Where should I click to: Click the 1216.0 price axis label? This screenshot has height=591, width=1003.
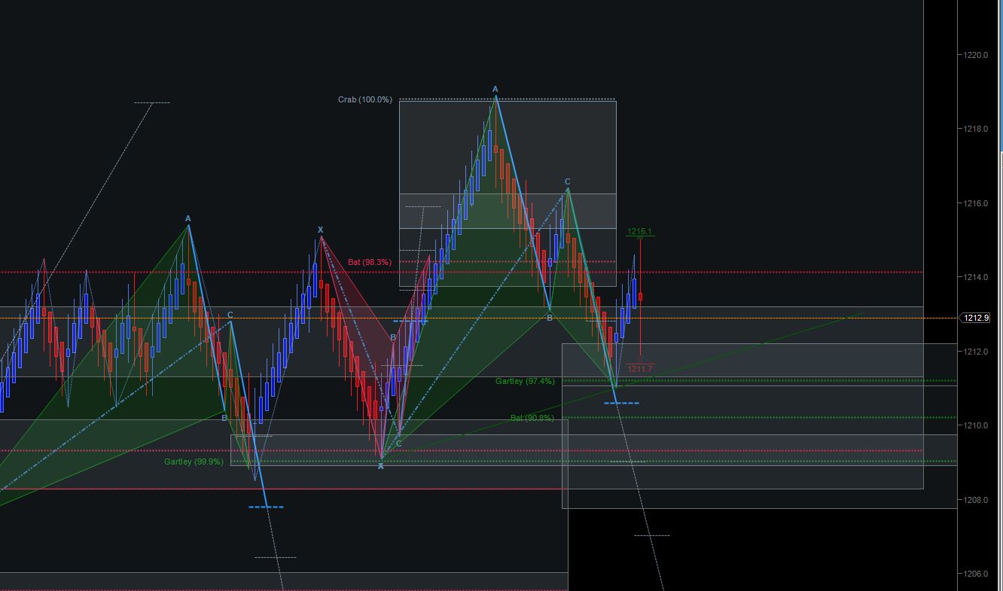click(x=977, y=203)
